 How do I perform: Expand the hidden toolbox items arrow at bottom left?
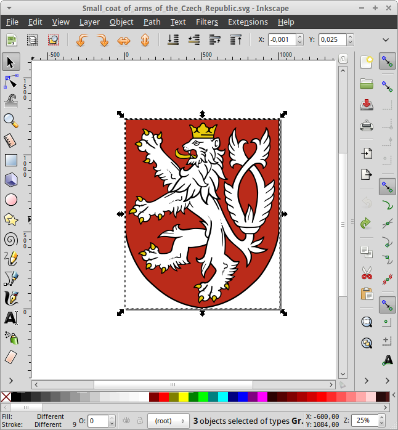click(10, 380)
